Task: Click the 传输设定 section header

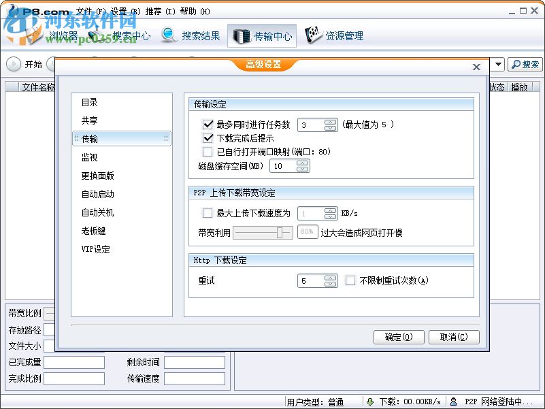Action: click(331, 104)
